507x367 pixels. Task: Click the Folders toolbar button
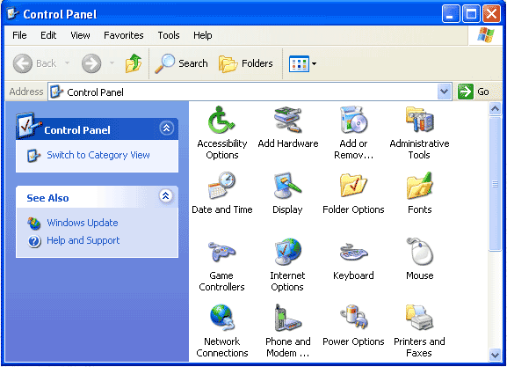246,64
